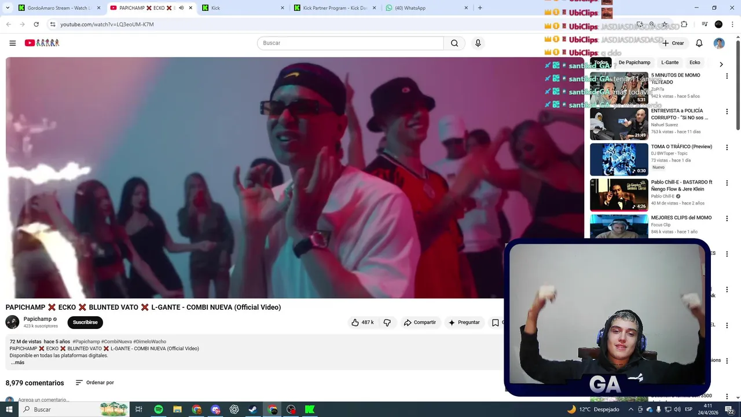Click the YouTube search magnifier button
This screenshot has width=741, height=417.
(x=454, y=43)
